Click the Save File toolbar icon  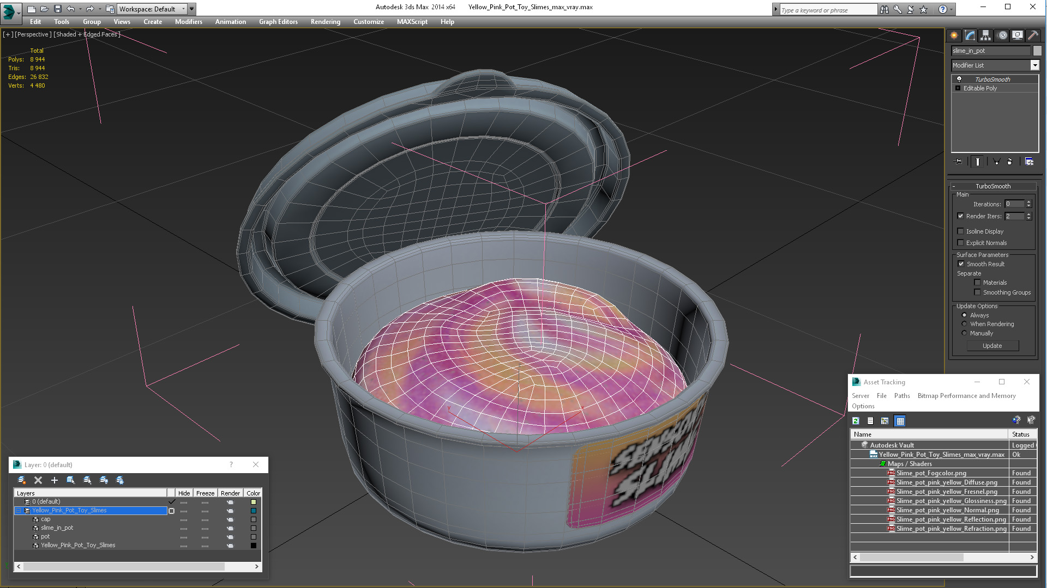58,9
